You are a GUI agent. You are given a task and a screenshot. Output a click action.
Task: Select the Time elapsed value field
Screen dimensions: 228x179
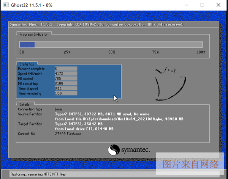66,88
